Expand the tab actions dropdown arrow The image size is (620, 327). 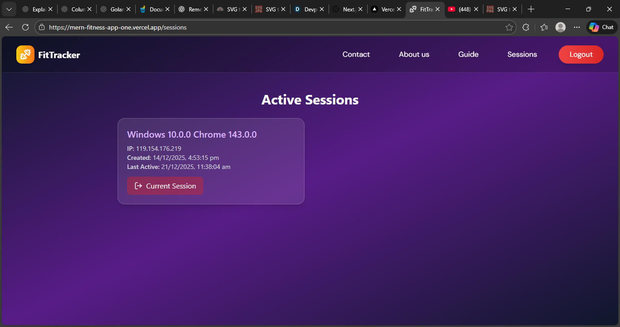click(9, 9)
